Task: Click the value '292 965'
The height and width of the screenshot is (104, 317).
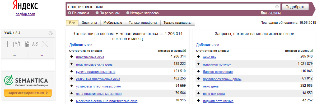Action: point(306,86)
